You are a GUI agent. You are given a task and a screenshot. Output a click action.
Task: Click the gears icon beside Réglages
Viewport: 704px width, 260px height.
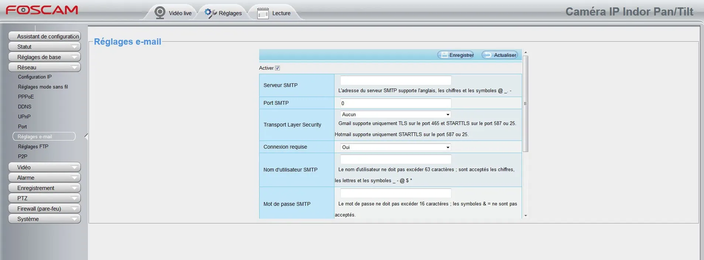[210, 13]
